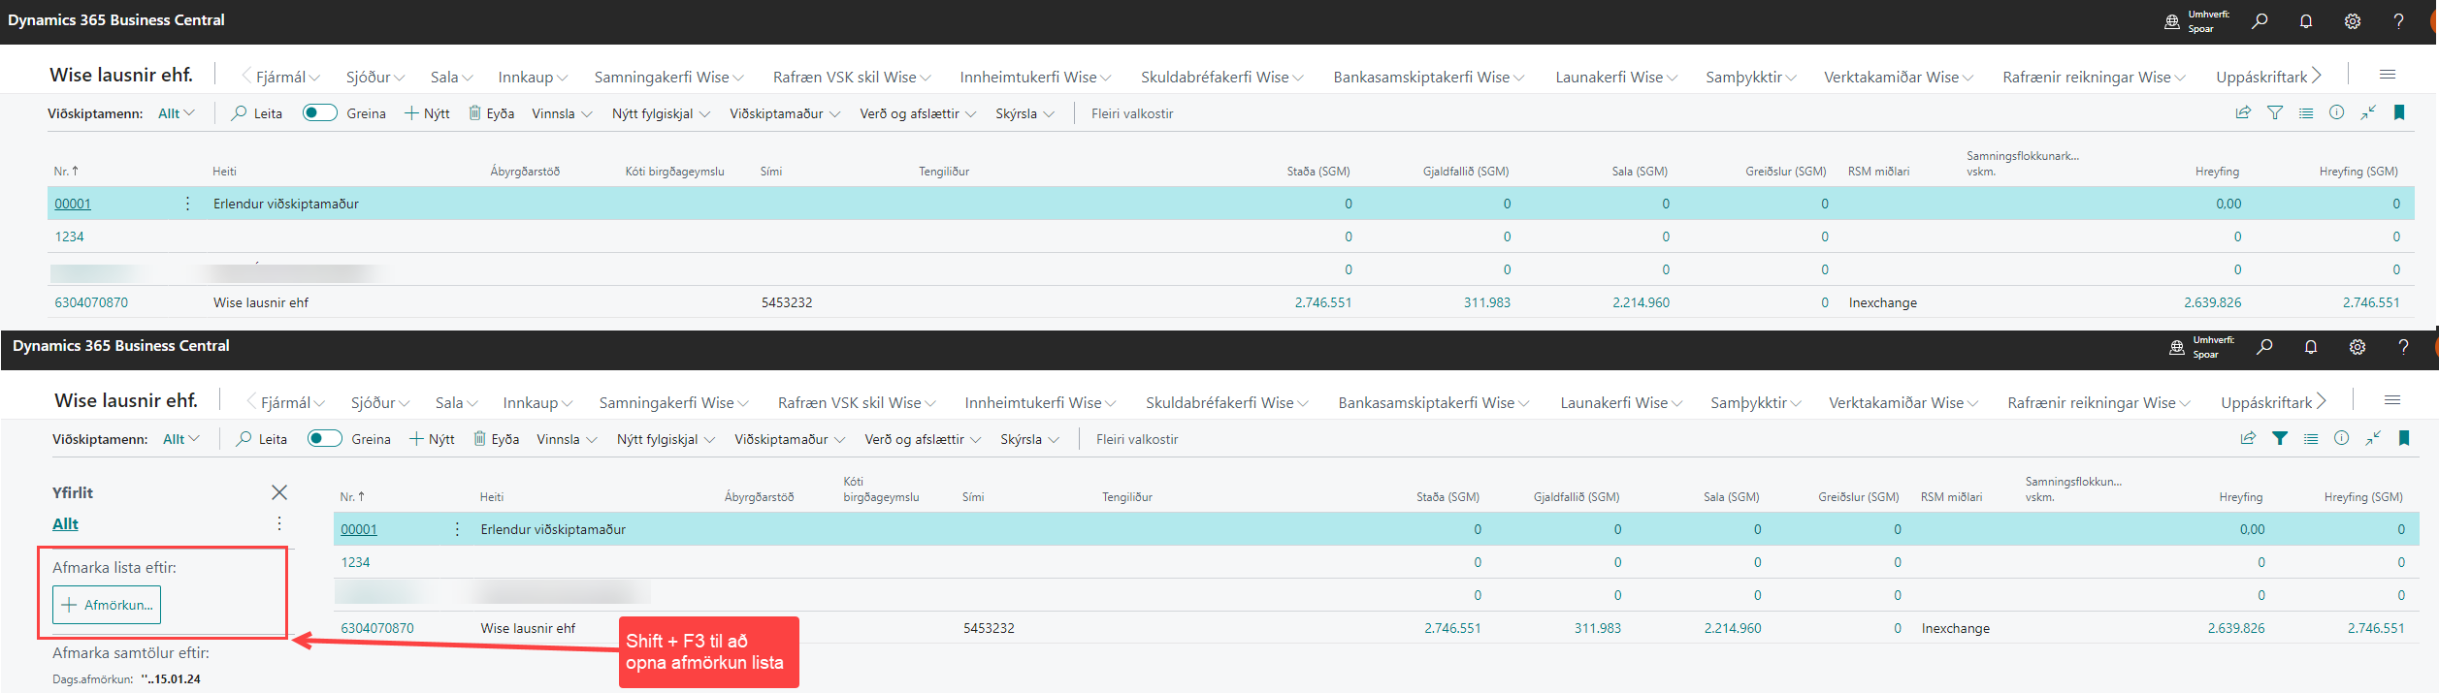Click the bookmark icon in lower window toolbar
Viewport: 2439px width, 693px height.
click(x=2403, y=439)
